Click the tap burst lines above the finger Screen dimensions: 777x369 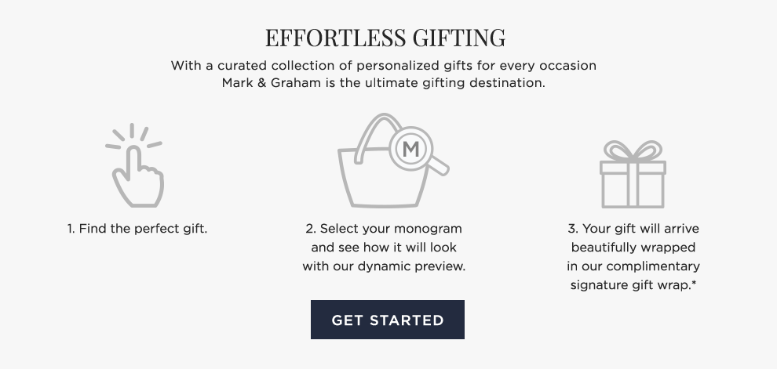132,135
